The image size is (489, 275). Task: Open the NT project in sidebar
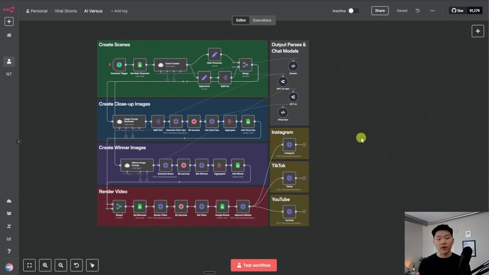tap(9, 74)
